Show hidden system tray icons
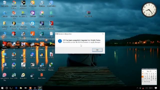The height and width of the screenshot is (90, 160). coord(137,88)
